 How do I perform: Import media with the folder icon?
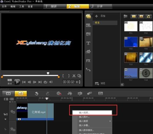125,16
